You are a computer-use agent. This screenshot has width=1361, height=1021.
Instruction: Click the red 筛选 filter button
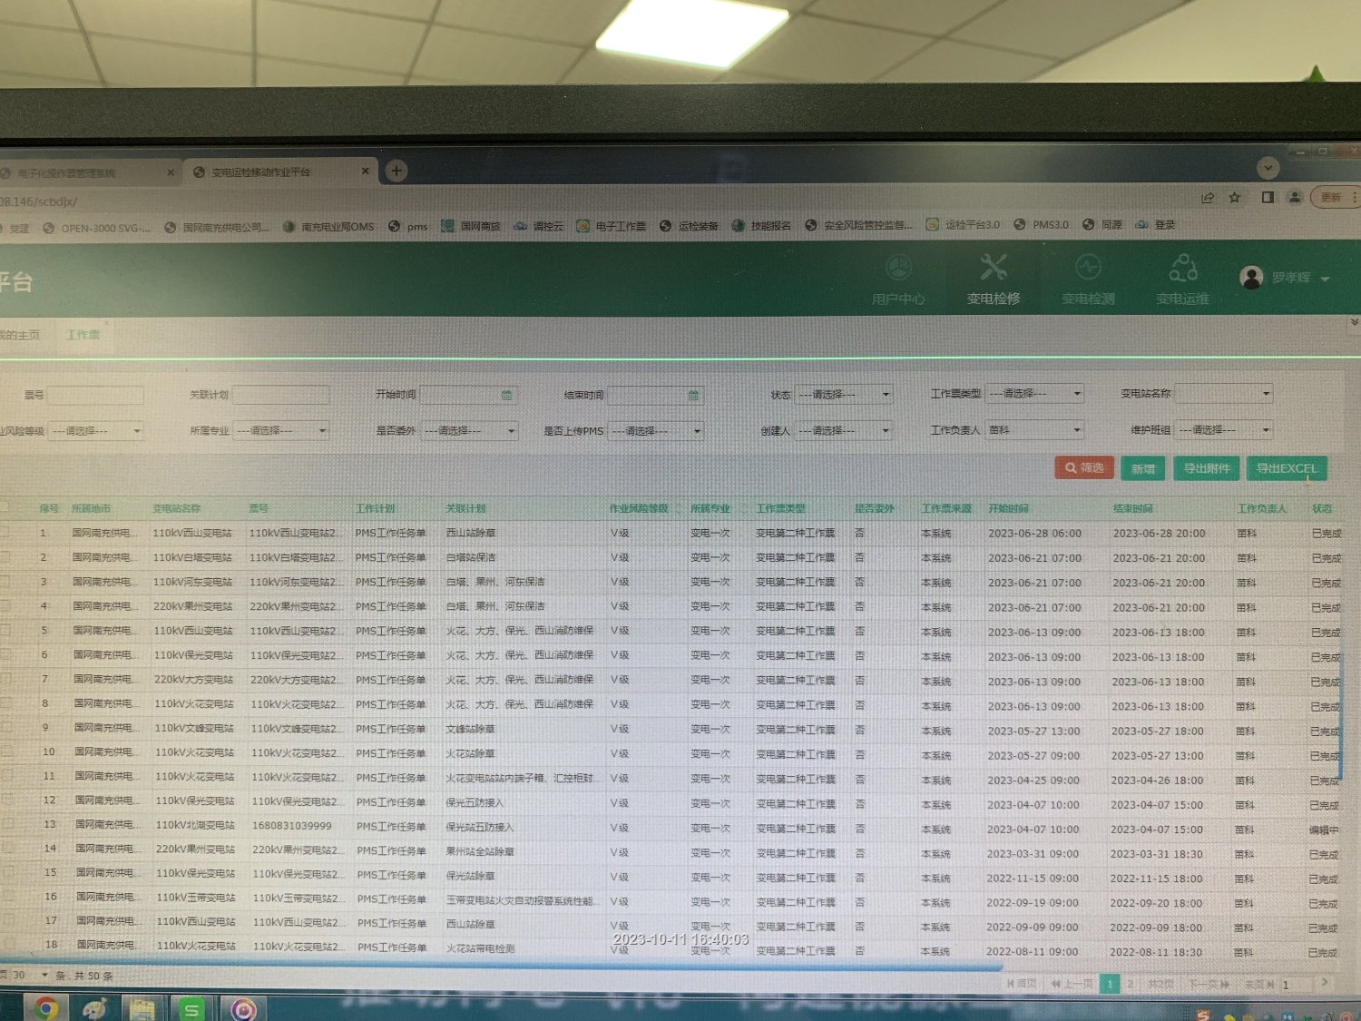click(x=1084, y=467)
